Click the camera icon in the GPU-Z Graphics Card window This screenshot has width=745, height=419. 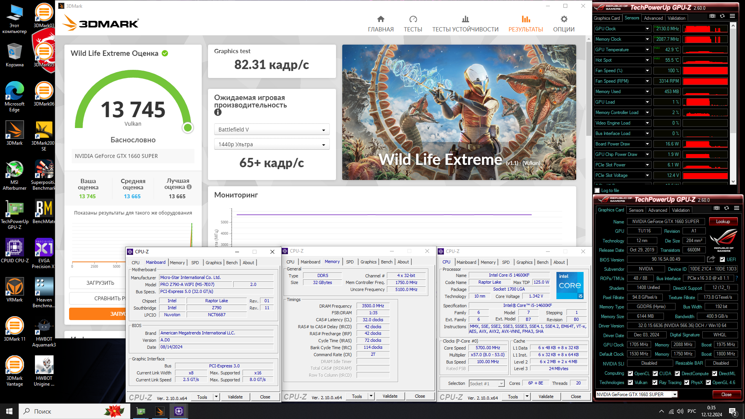click(x=717, y=208)
